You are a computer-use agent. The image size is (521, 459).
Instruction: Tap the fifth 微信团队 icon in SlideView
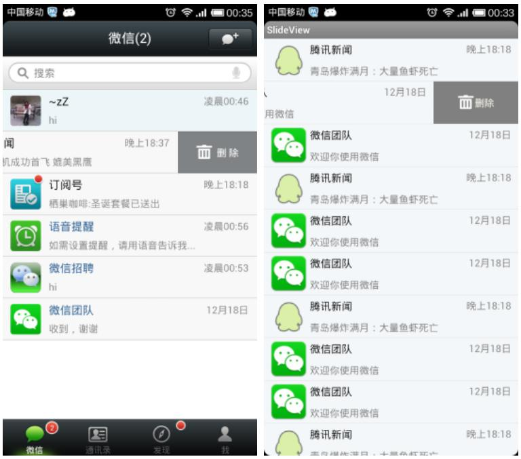[x=288, y=401]
